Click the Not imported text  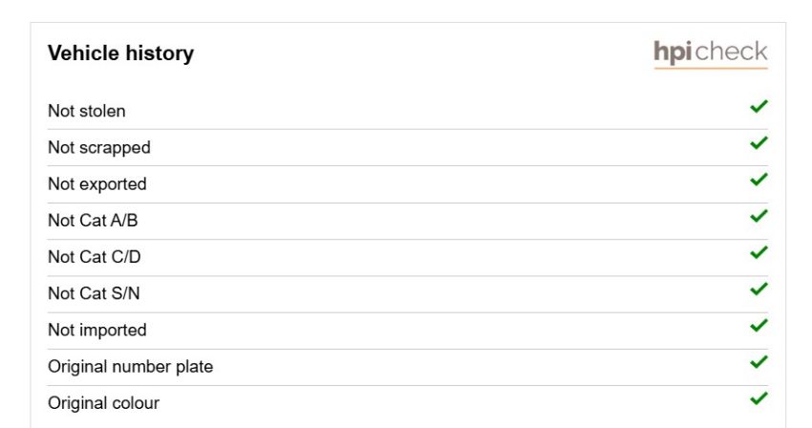point(96,330)
